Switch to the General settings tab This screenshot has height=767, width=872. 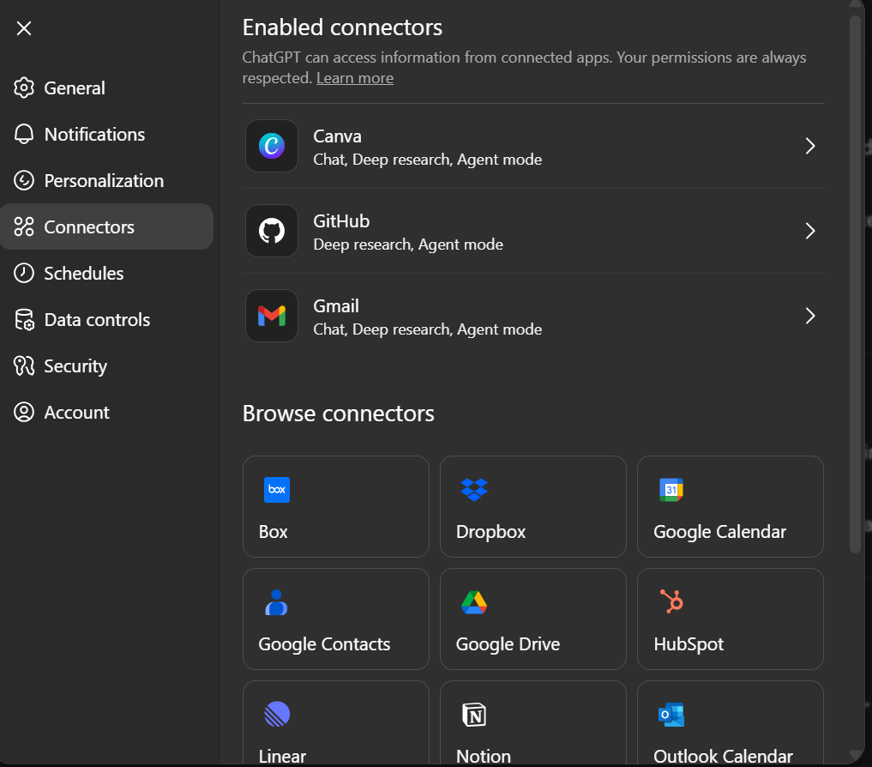75,88
